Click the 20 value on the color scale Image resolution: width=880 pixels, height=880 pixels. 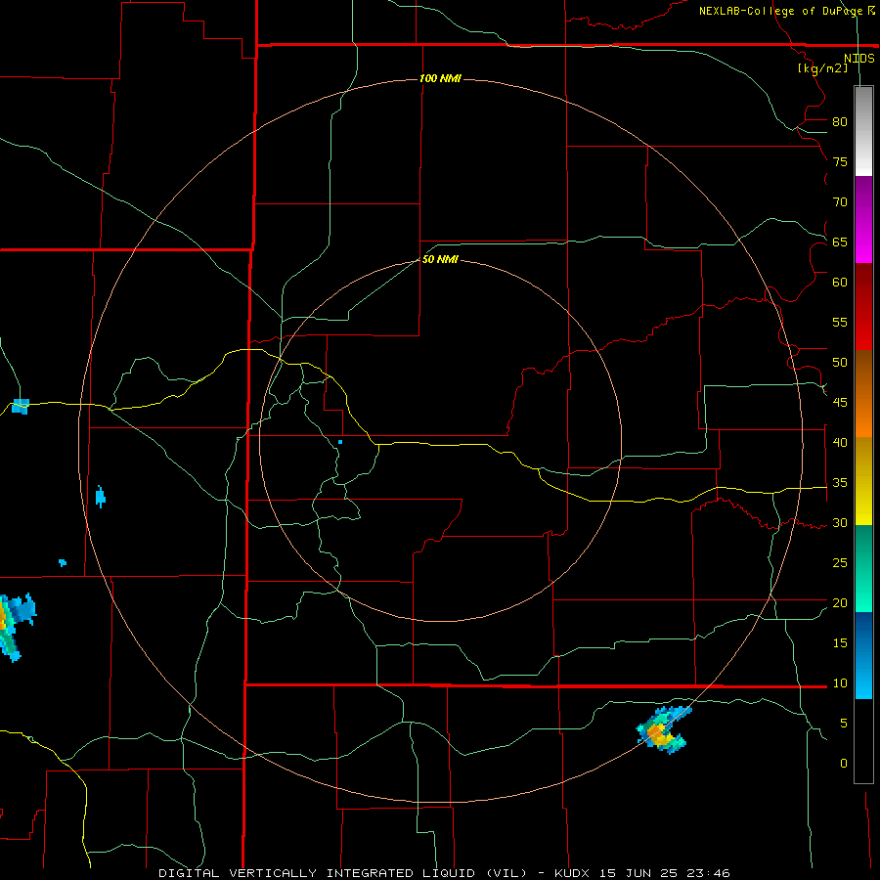[x=840, y=602]
